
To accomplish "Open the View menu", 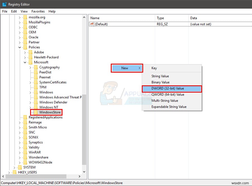I will click(x=24, y=11).
